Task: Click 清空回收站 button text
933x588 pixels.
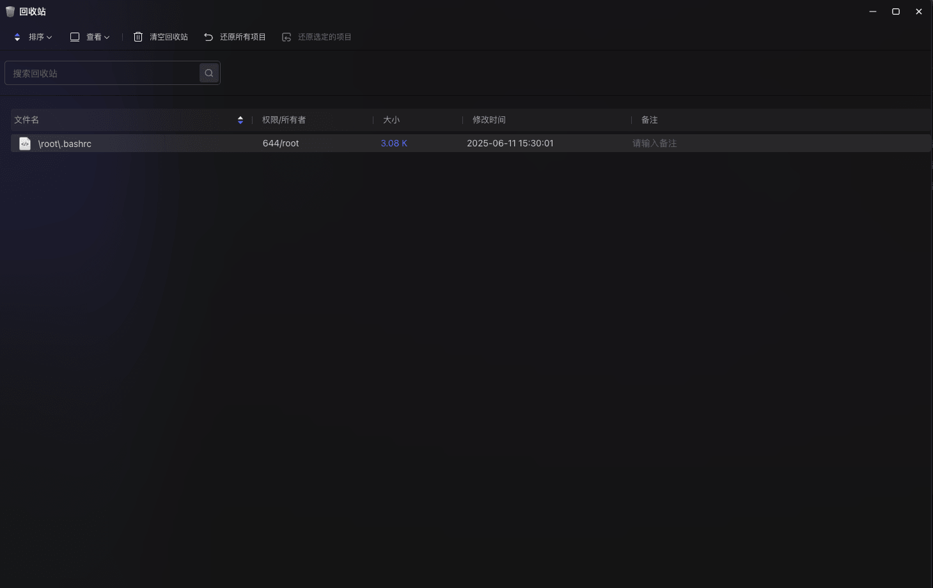Action: point(169,37)
